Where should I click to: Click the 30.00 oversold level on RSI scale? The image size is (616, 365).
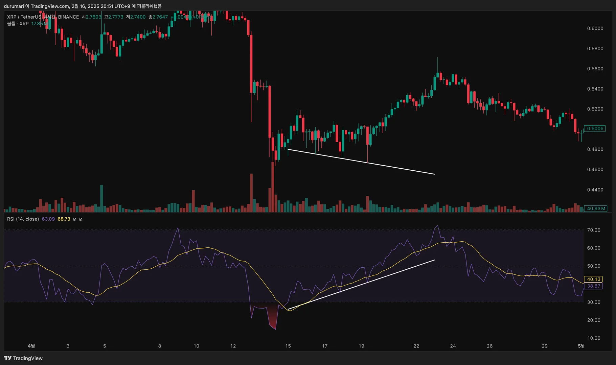coord(594,302)
